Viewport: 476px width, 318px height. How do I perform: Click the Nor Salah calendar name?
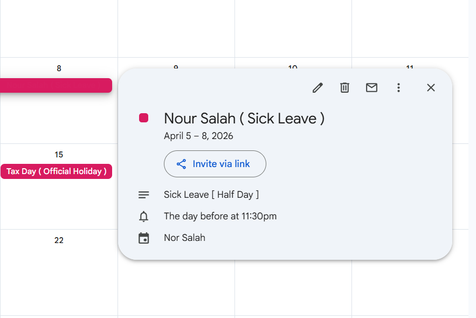[184, 238]
